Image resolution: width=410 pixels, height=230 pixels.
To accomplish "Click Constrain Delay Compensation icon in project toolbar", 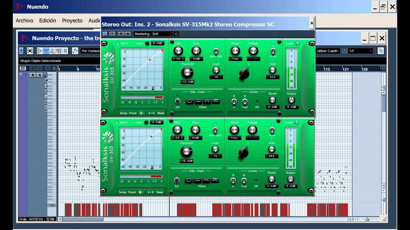I will pyautogui.click(x=30, y=51).
